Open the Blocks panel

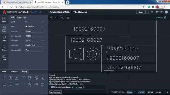pos(4,48)
